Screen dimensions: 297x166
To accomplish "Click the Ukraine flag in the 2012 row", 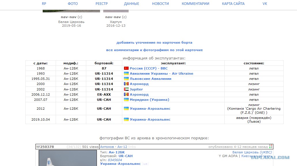I will tap(126, 109).
